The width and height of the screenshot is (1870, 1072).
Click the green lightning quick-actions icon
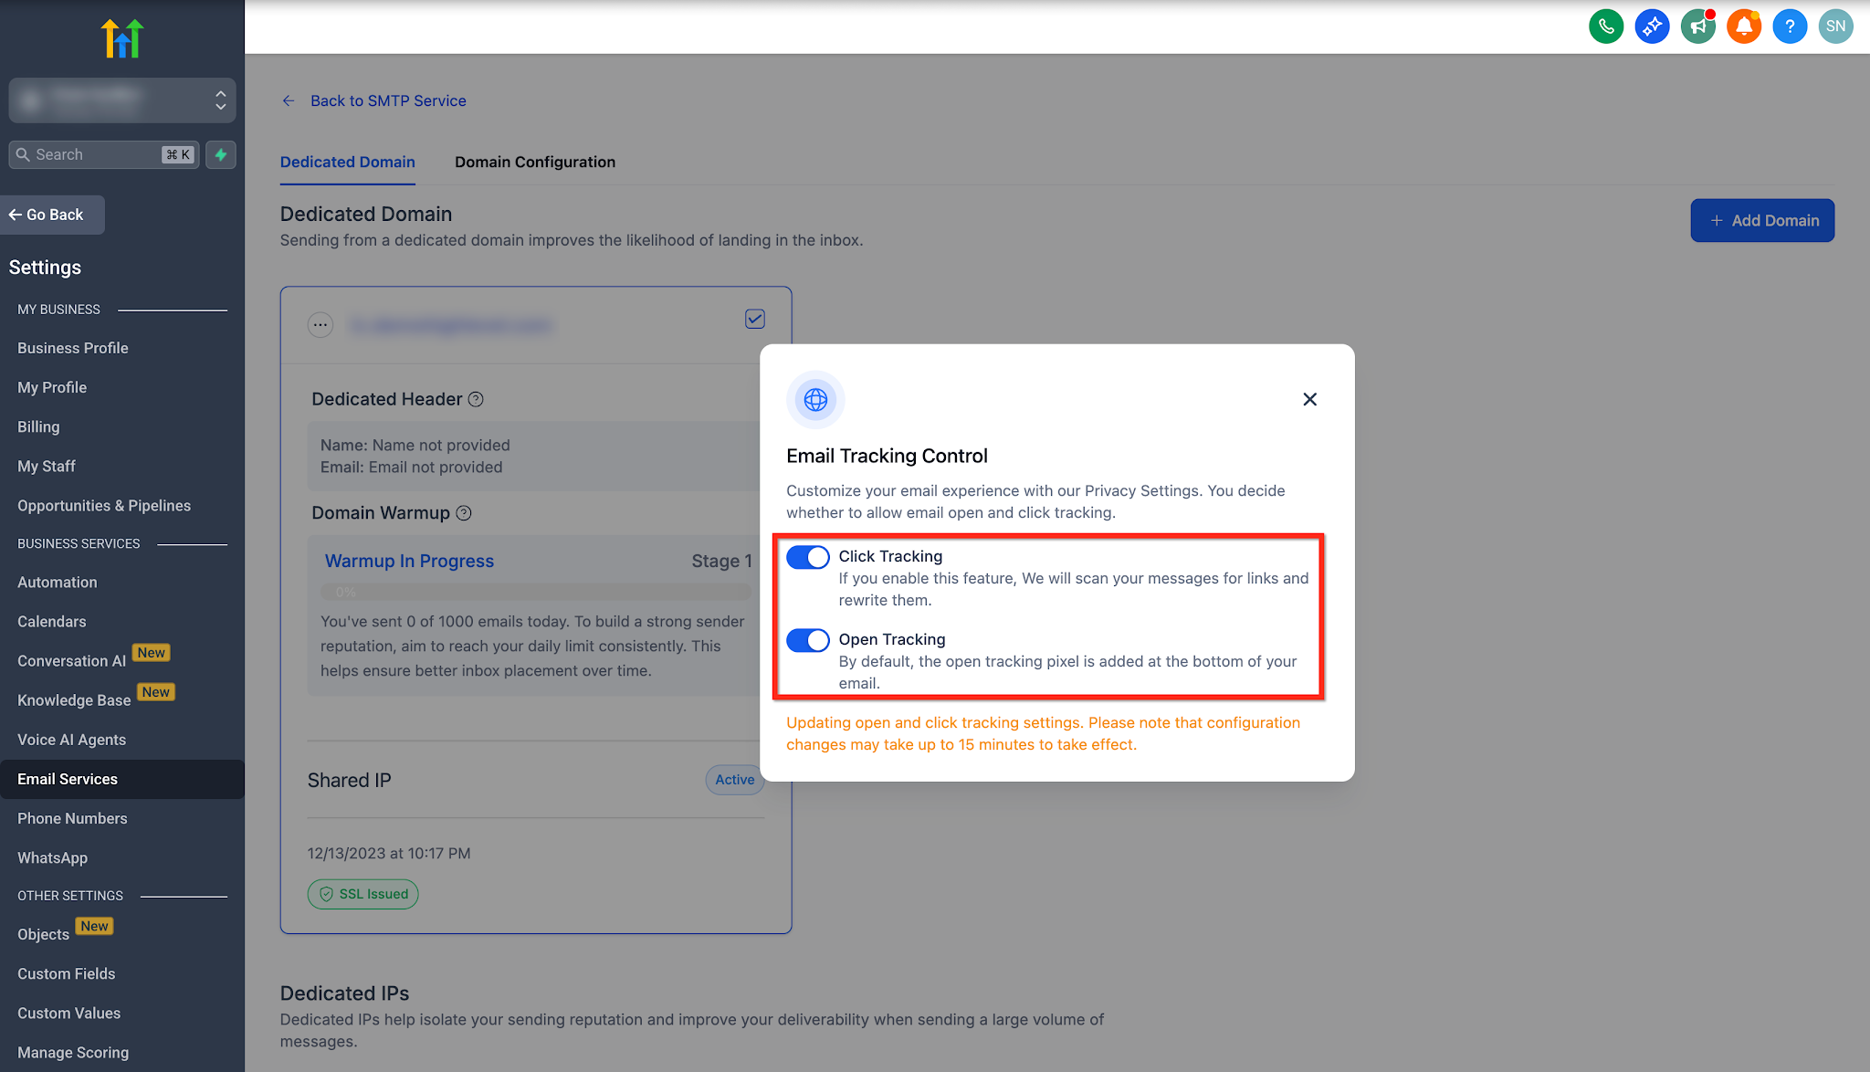[x=221, y=154]
